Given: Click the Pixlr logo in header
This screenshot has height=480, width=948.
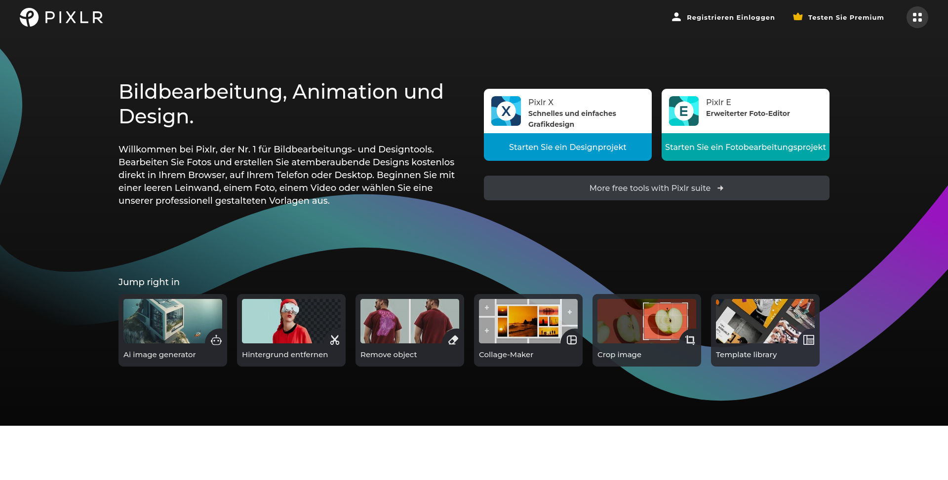Looking at the screenshot, I should coord(61,17).
